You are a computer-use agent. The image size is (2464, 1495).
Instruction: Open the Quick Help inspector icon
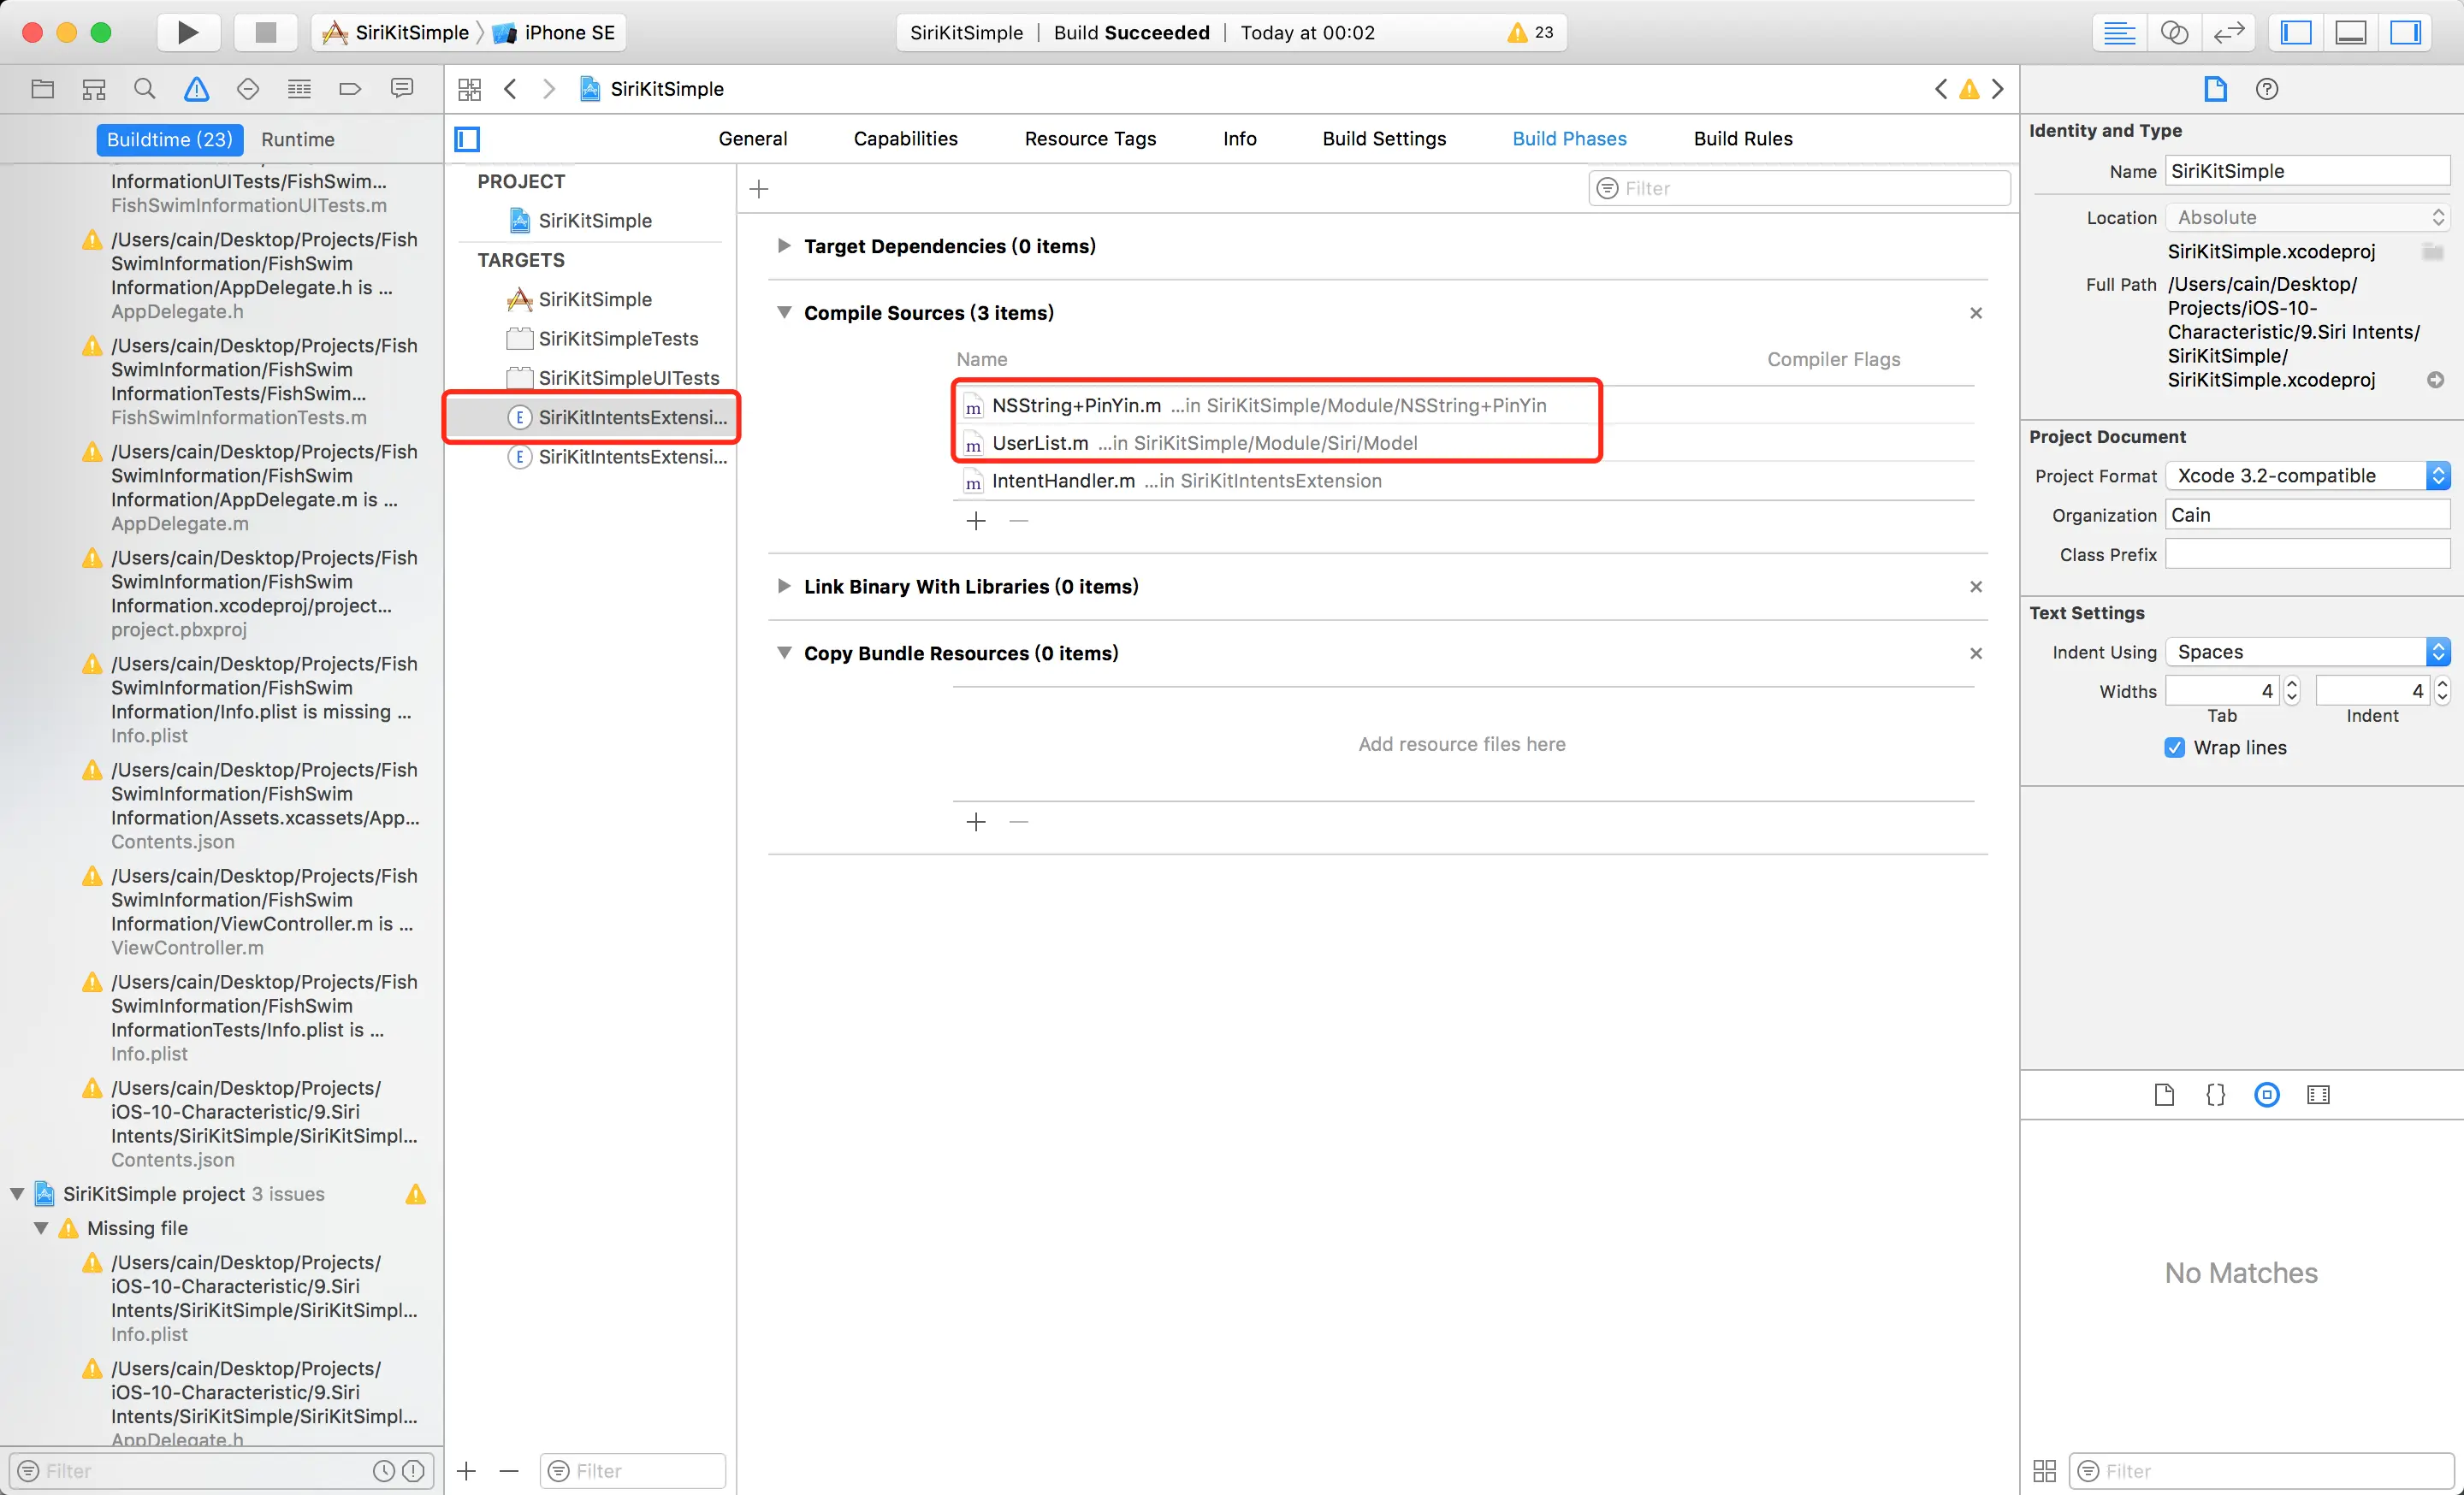coord(2267,89)
